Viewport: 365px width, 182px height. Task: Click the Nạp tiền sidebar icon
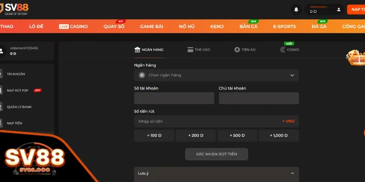[x=1, y=123]
